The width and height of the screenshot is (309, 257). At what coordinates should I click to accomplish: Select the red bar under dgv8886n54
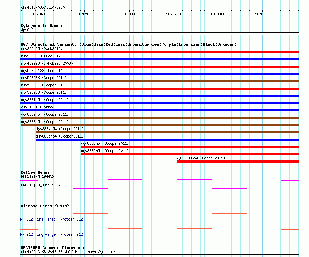click(x=190, y=147)
